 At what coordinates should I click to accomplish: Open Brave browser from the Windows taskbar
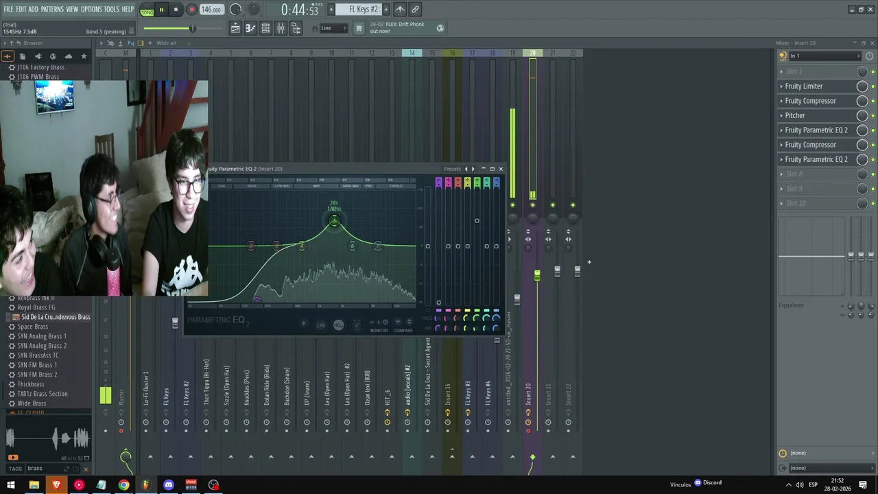click(56, 485)
